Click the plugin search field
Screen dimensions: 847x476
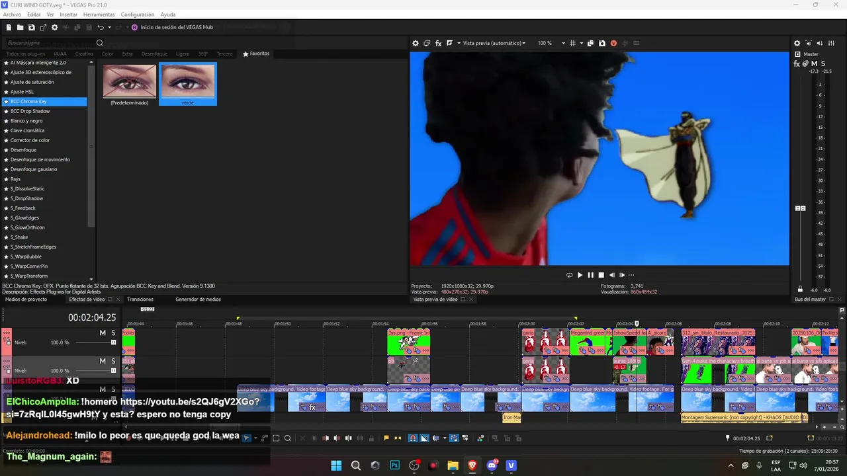tap(50, 43)
